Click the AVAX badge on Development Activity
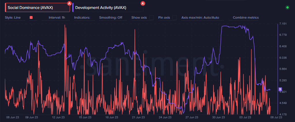Screen dimensions: 295x122 pyautogui.click(x=143, y=3)
